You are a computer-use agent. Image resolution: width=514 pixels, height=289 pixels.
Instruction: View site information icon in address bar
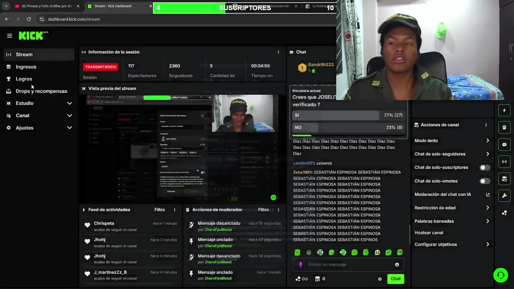[41, 19]
